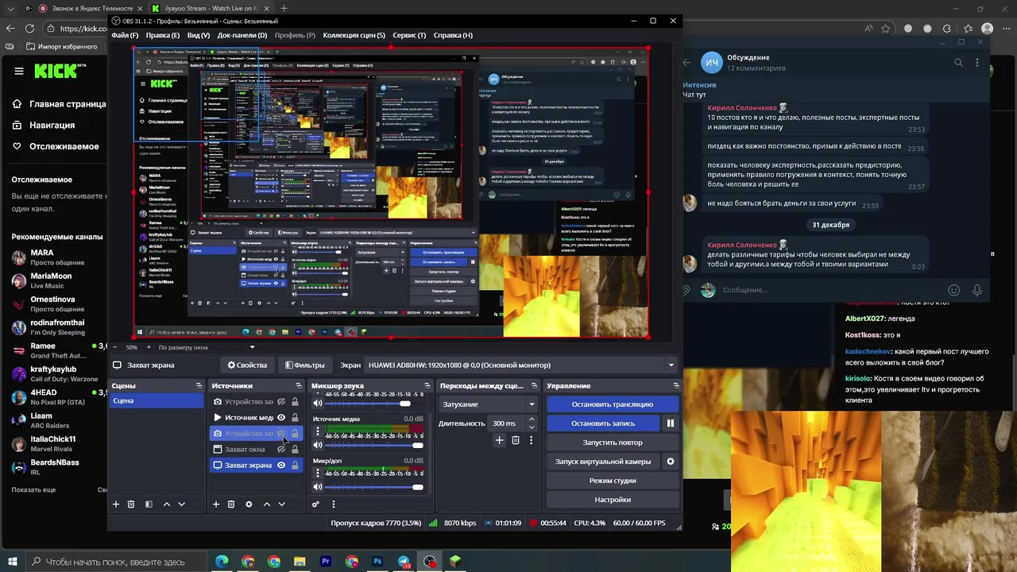Remove selected scene with trash icon in Сцены
The width and height of the screenshot is (1017, 572).
[131, 504]
